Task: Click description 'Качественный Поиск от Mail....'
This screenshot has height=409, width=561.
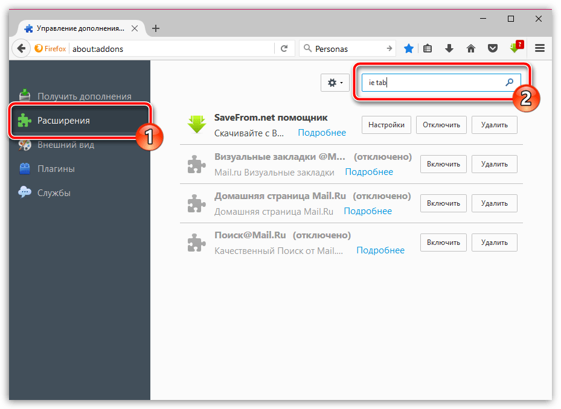Action: pos(279,252)
